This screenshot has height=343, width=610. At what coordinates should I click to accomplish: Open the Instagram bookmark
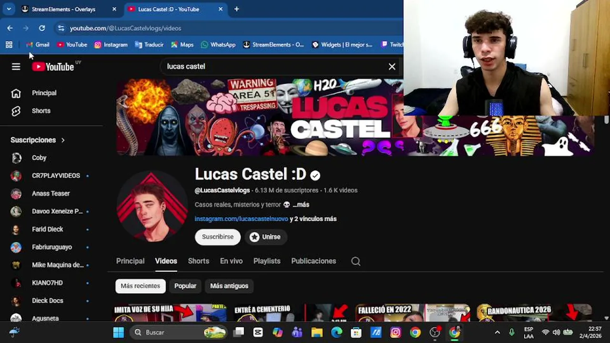[x=111, y=44]
